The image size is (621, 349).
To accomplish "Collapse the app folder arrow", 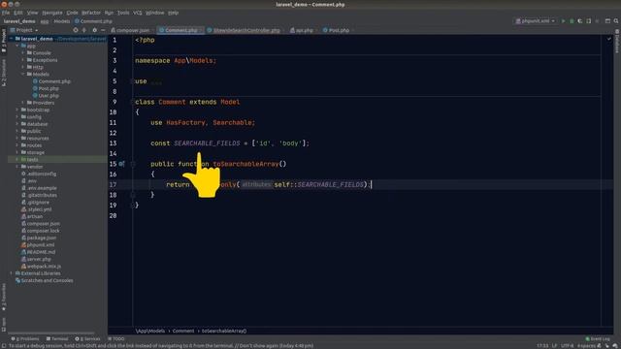I will click(17, 46).
